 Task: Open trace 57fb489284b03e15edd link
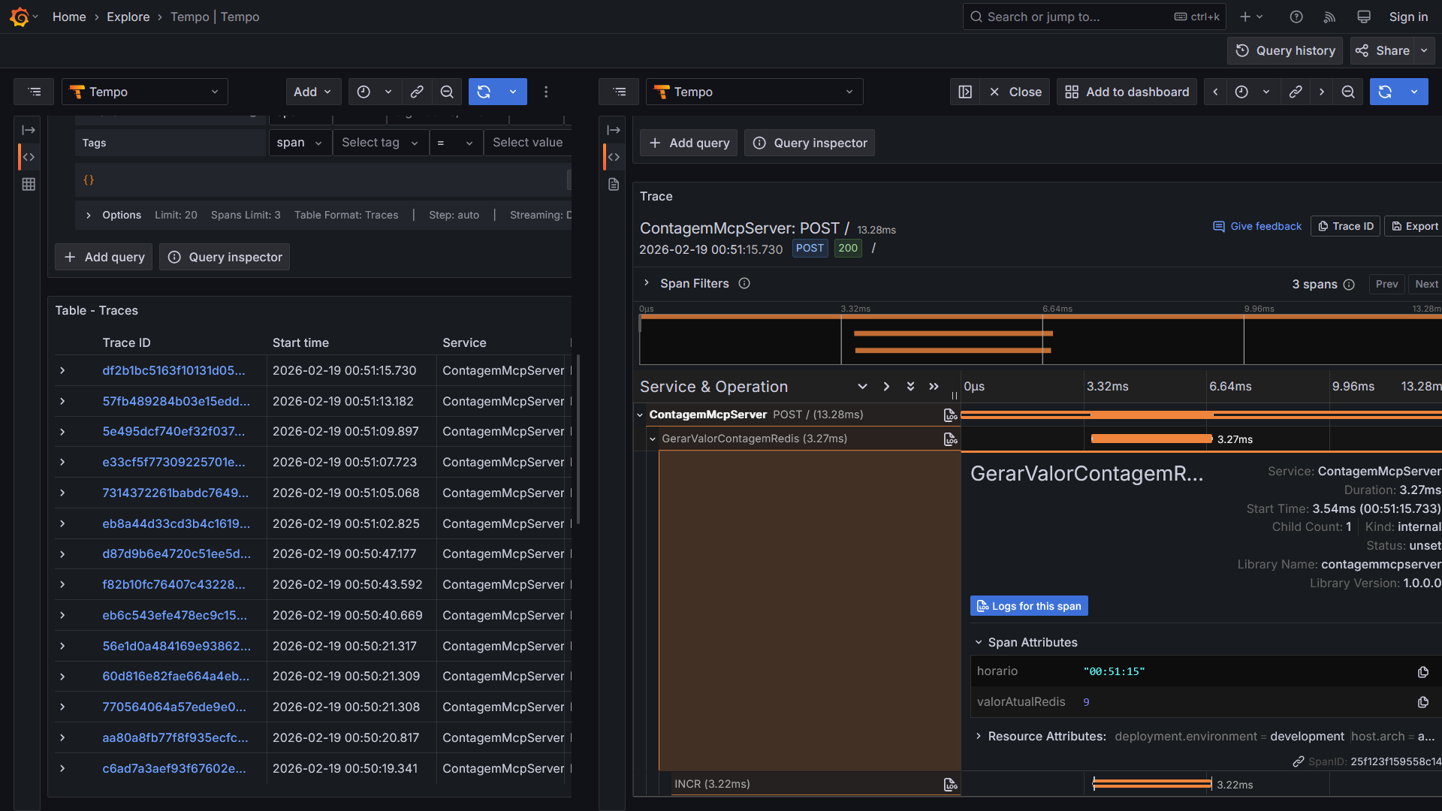(176, 402)
